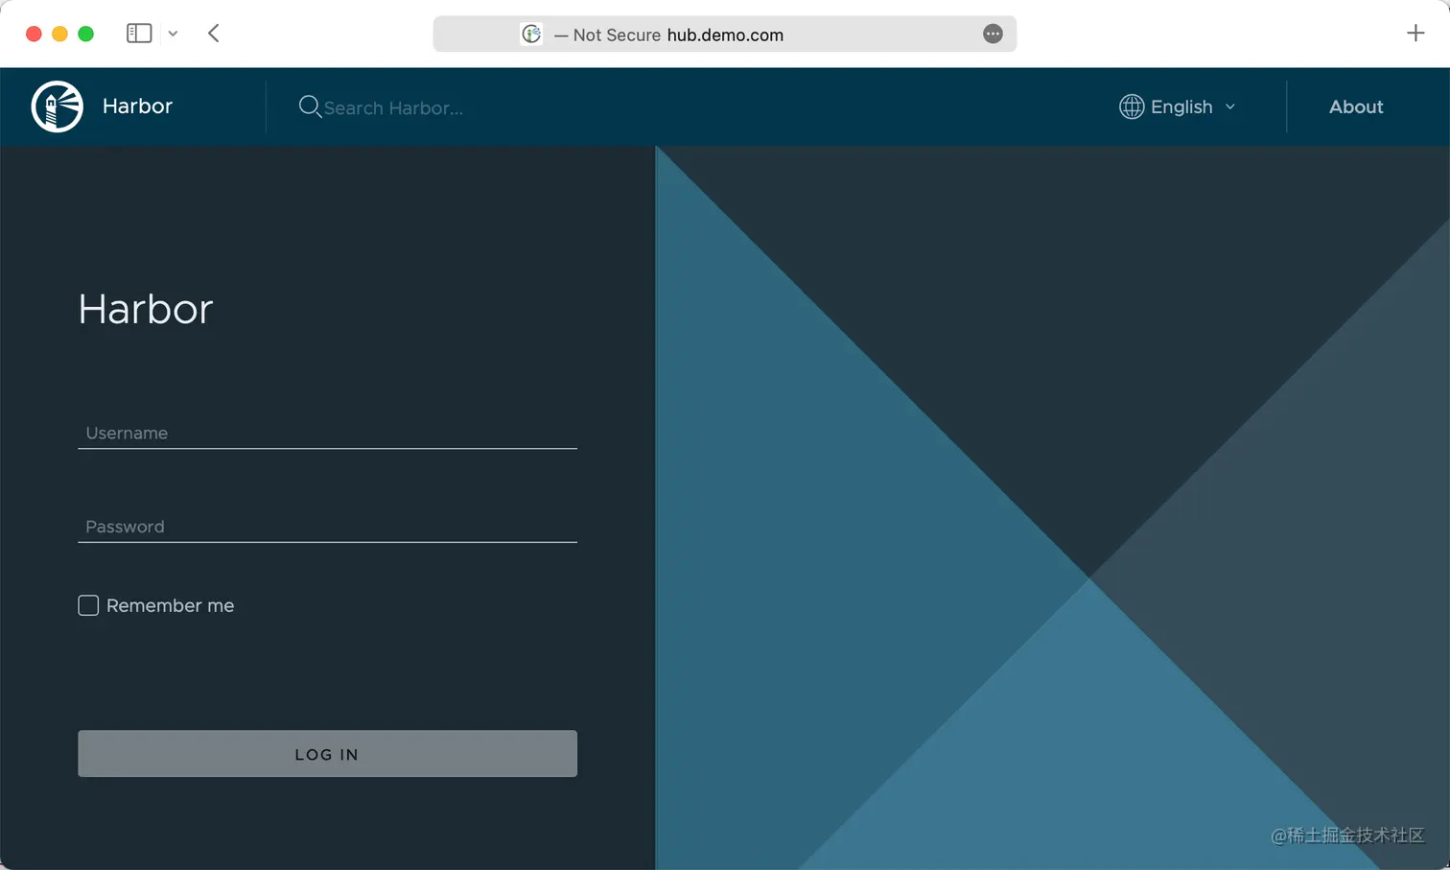1450x870 pixels.
Task: Click the browser back navigation arrow
Action: (x=213, y=33)
